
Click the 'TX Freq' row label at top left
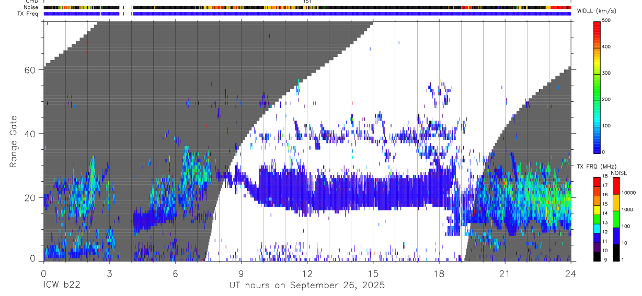click(28, 14)
